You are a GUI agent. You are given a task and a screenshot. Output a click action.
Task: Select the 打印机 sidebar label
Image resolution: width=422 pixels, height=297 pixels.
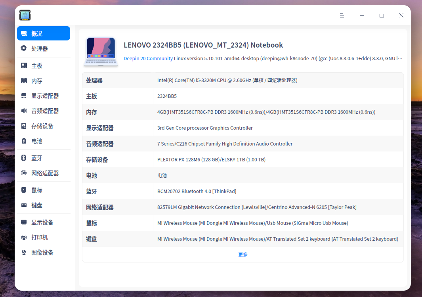point(40,237)
